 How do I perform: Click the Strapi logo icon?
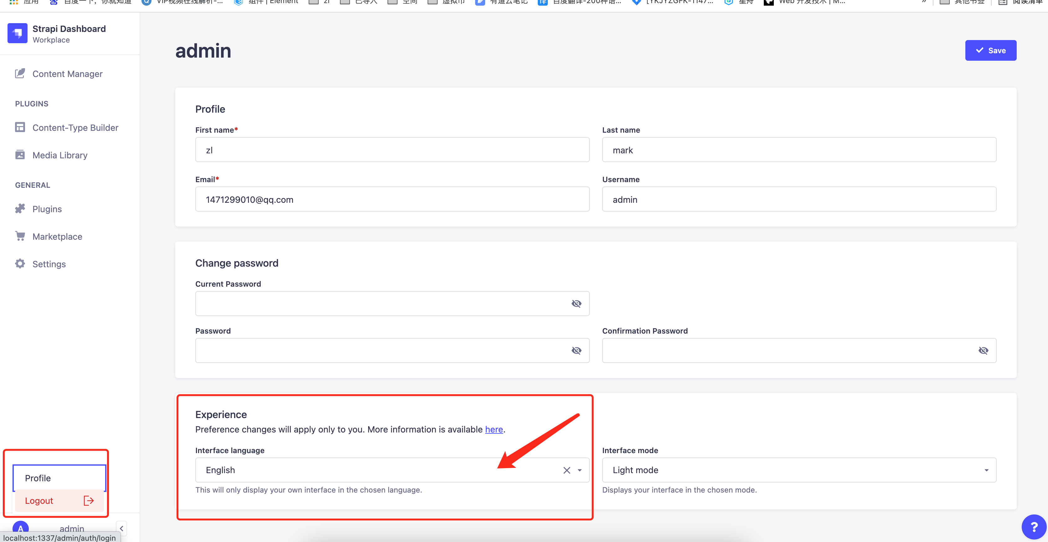(x=17, y=33)
